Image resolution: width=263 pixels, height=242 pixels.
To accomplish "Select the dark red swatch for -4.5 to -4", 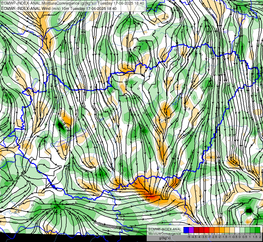I will click(196, 230).
